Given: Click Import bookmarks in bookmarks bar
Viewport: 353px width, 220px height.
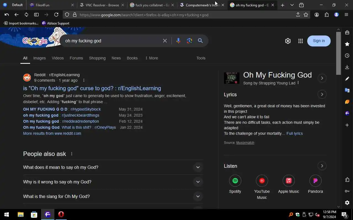Looking at the screenshot, I should click(21, 23).
